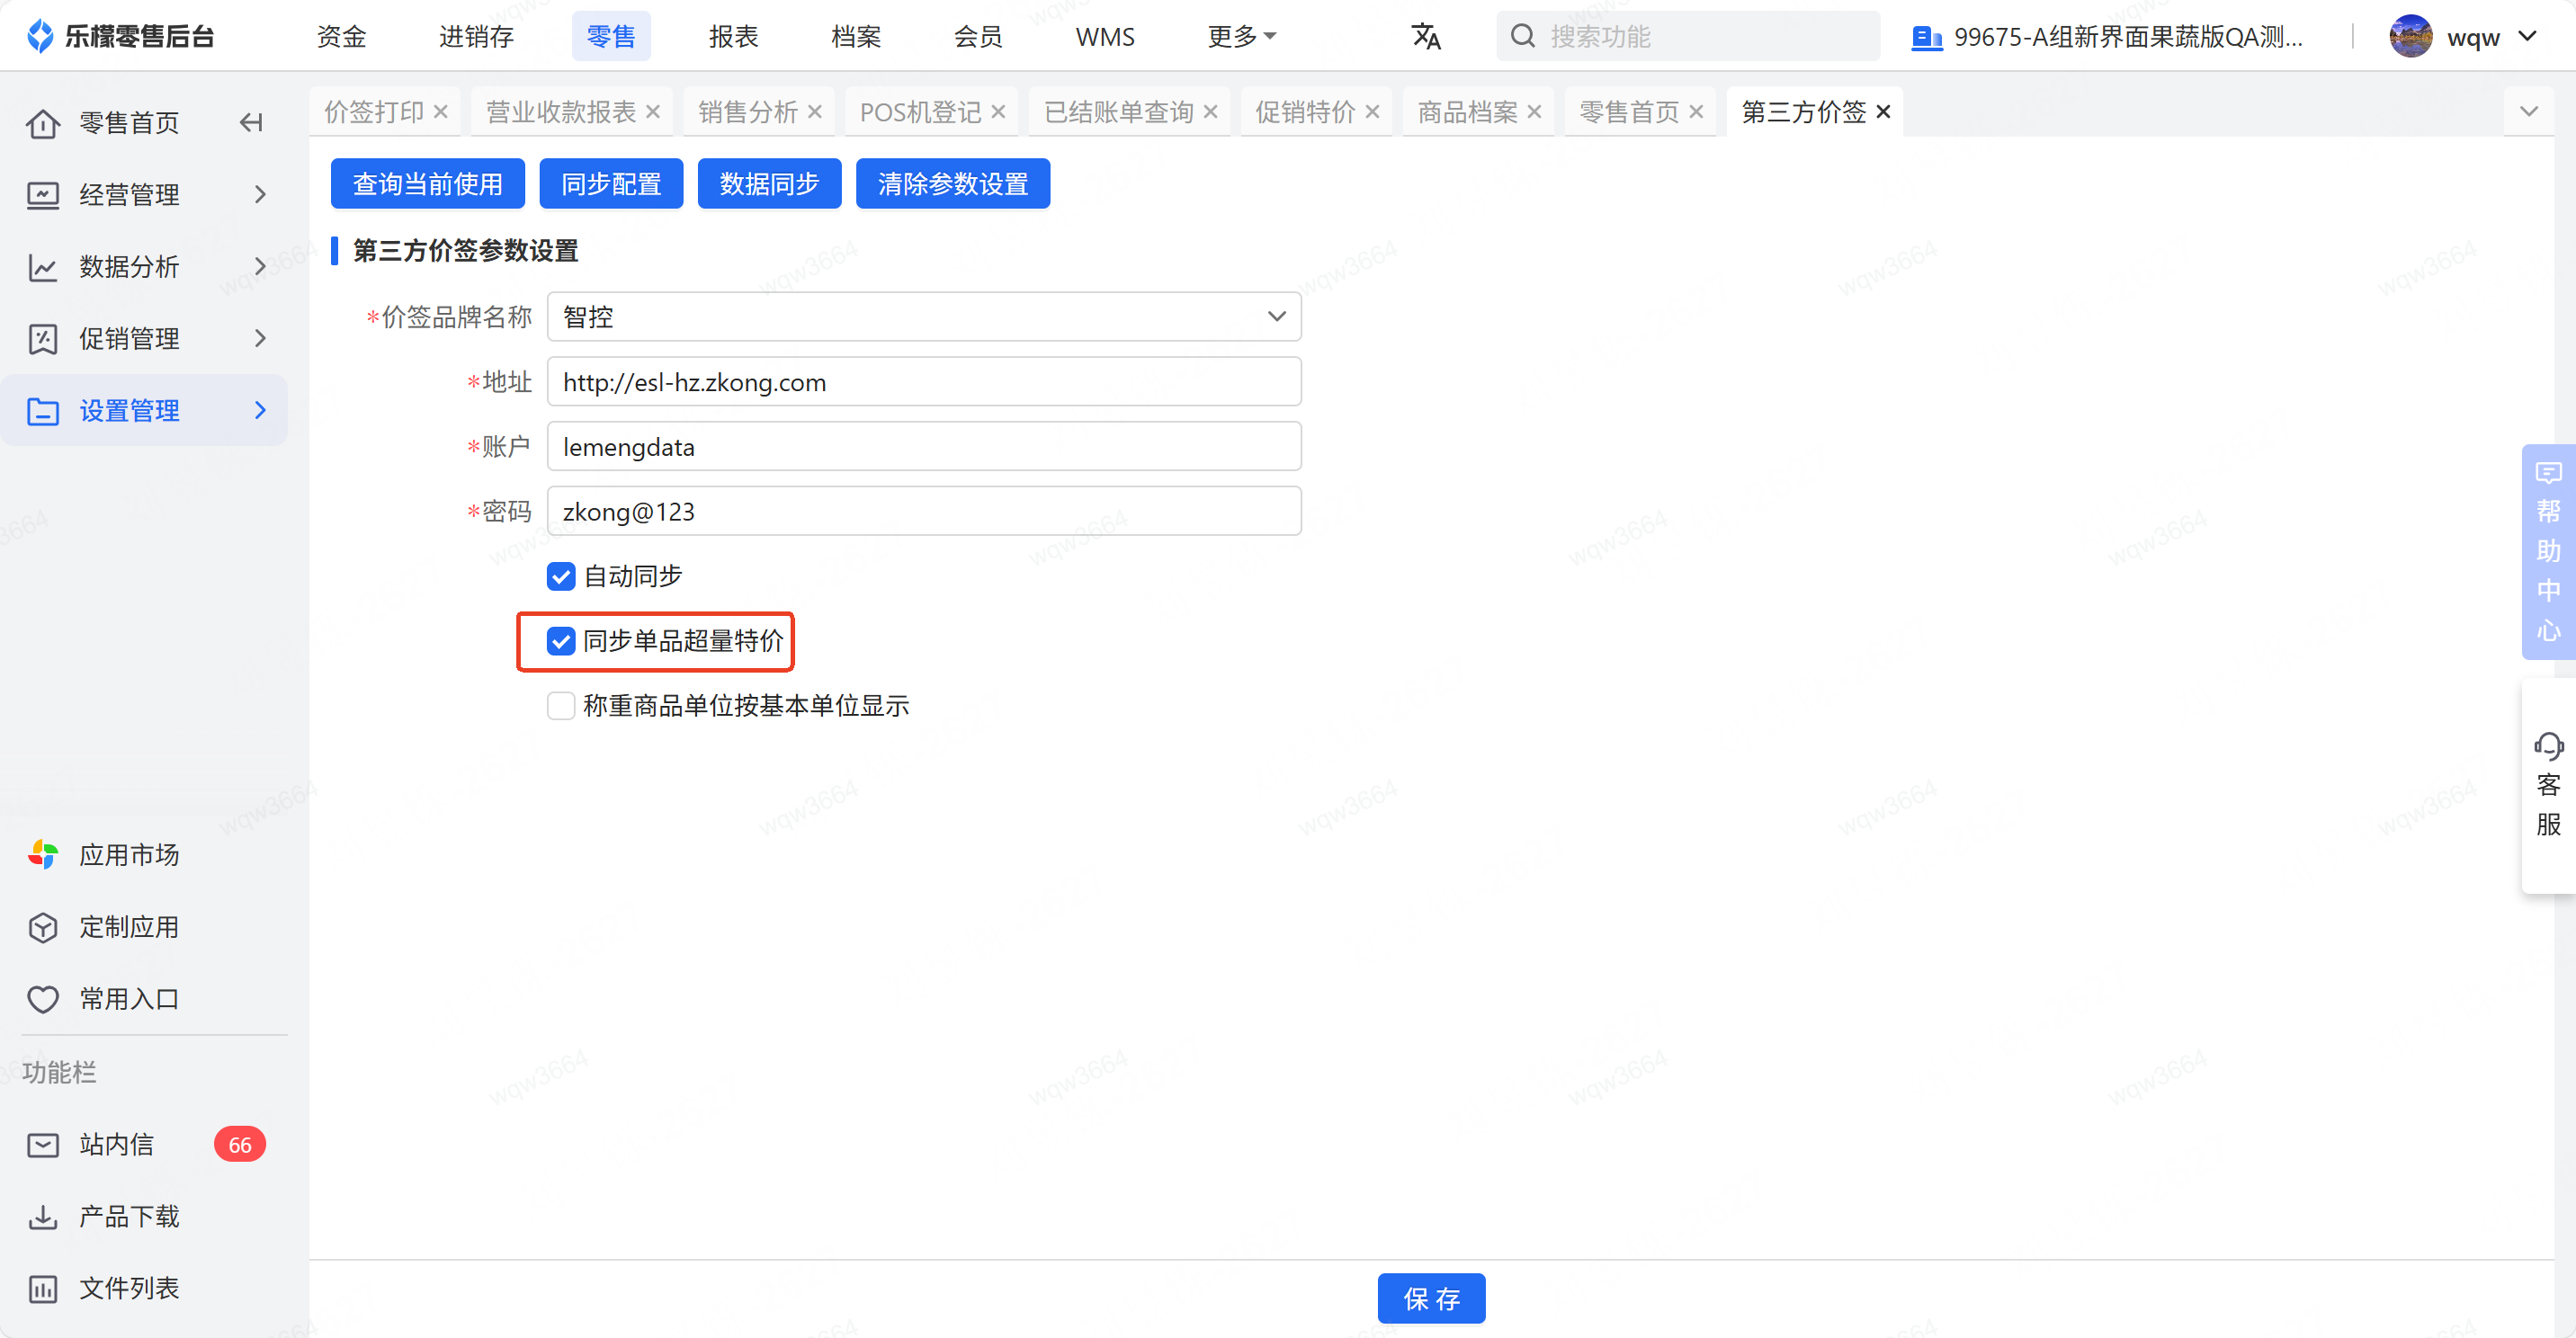Click into the 账户 input field
This screenshot has width=2576, height=1338.
coord(924,447)
